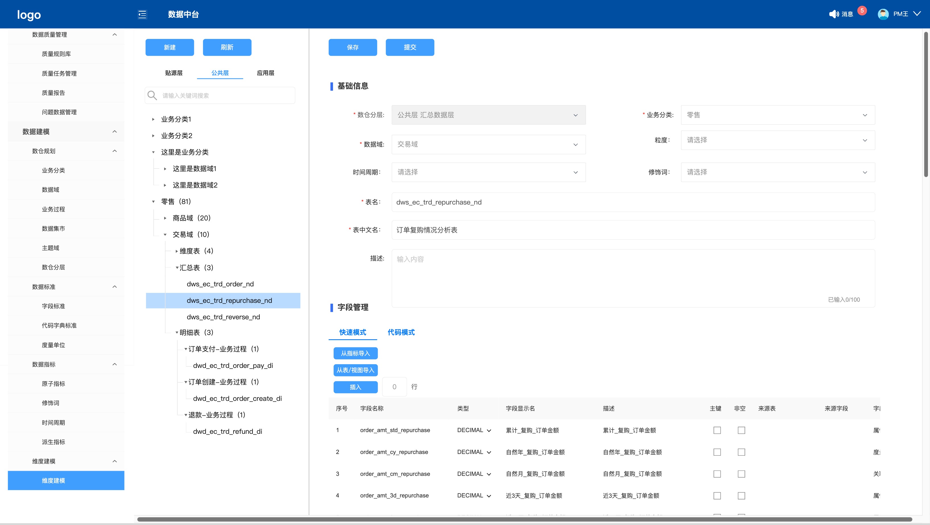Screen dimensions: 930x525
Task: Open 维度建模 highlighted menu item
Action: click(66, 480)
